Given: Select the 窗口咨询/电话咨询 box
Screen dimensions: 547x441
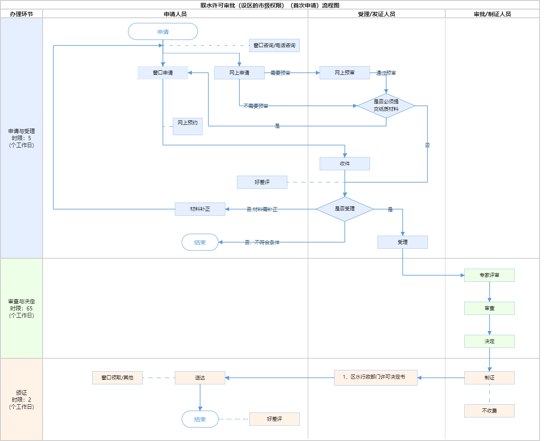Looking at the screenshot, I should coord(274,45).
